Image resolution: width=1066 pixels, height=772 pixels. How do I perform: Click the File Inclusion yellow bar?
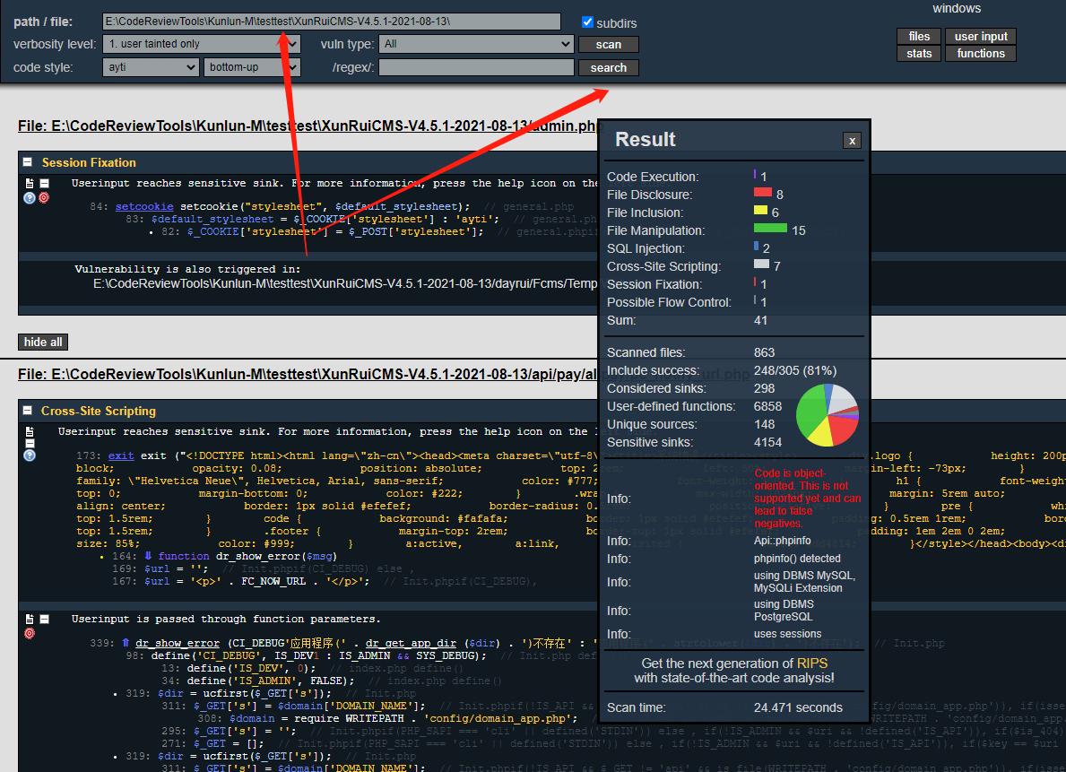click(x=761, y=210)
